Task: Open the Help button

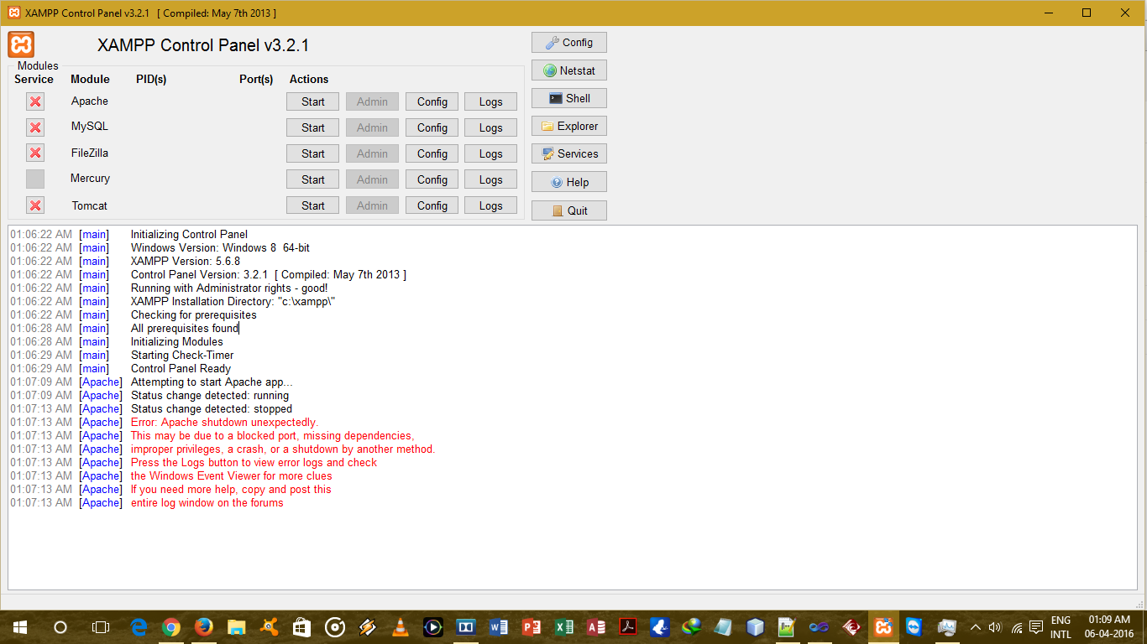Action: click(x=569, y=182)
